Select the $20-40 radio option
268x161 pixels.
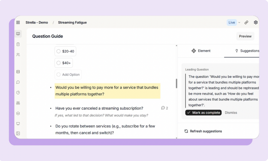pos(59,51)
